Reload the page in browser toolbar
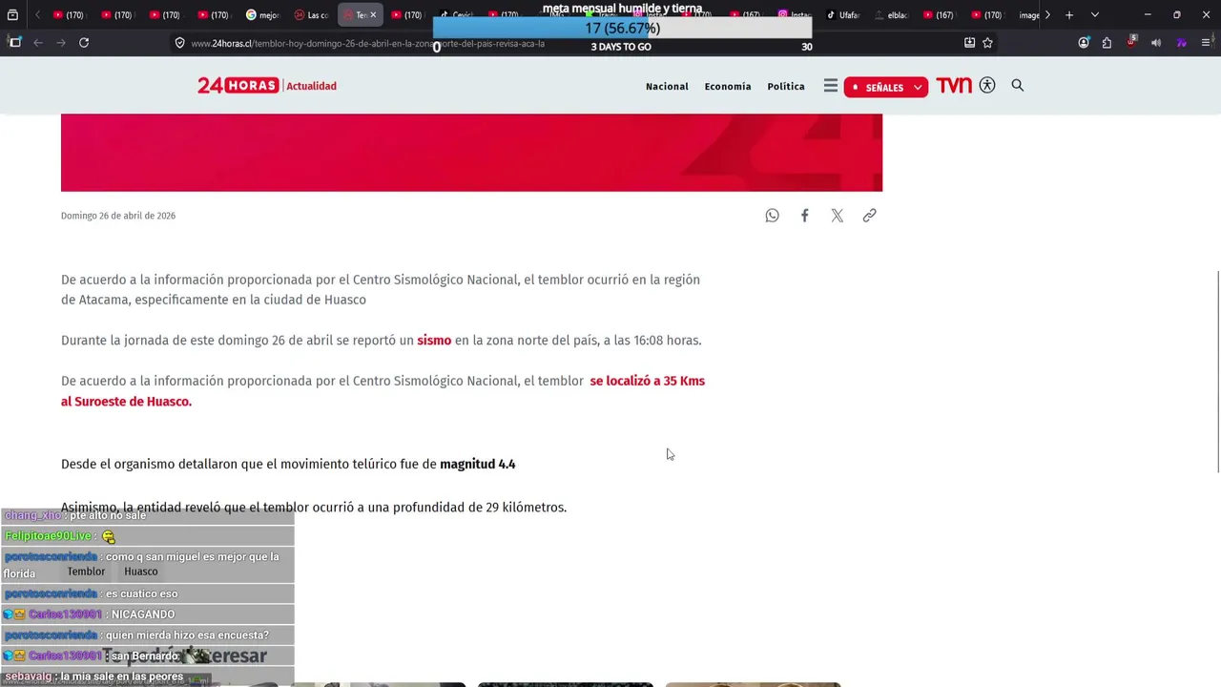1221x687 pixels. (x=84, y=43)
